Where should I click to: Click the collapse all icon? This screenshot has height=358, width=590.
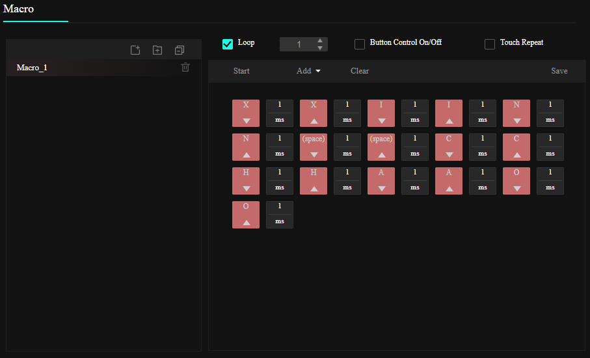click(x=180, y=50)
